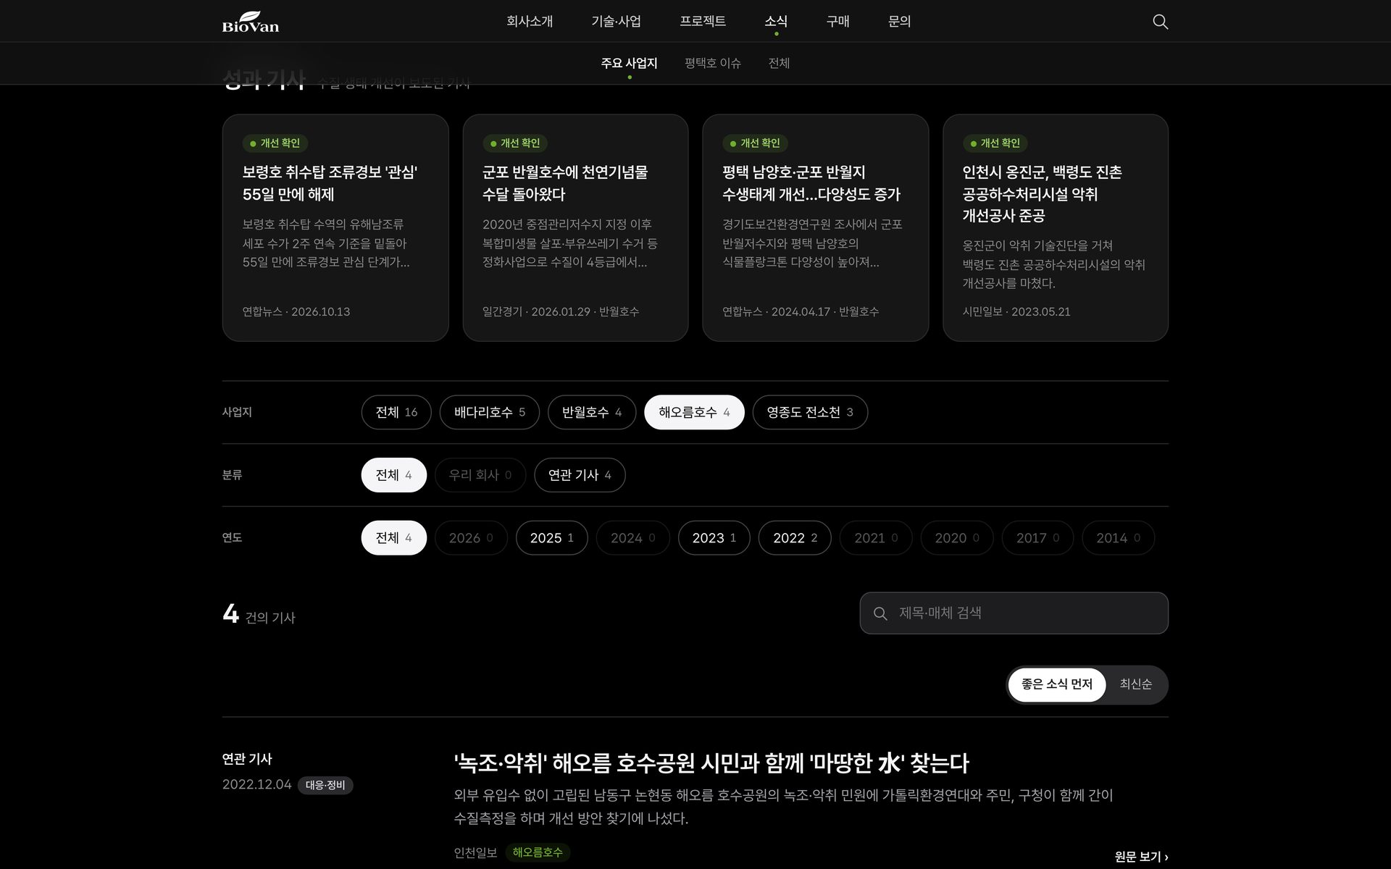This screenshot has width=1391, height=869.
Task: Filter articles by year 2023
Action: point(714,538)
